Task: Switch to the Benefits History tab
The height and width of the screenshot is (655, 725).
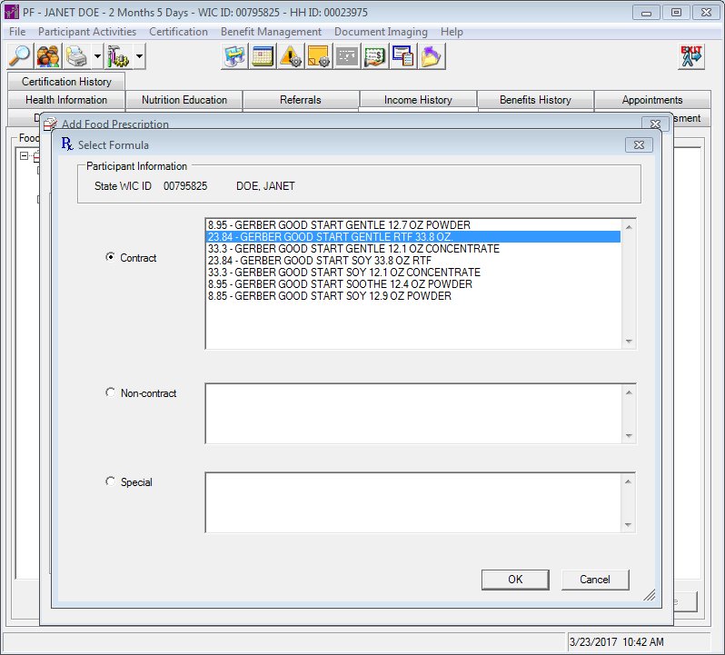Action: 535,100
